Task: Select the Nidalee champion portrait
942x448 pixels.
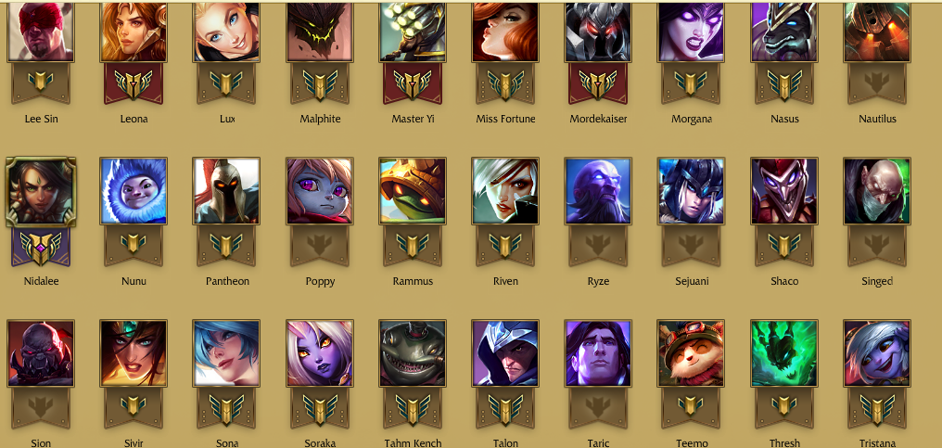Action: [x=41, y=192]
